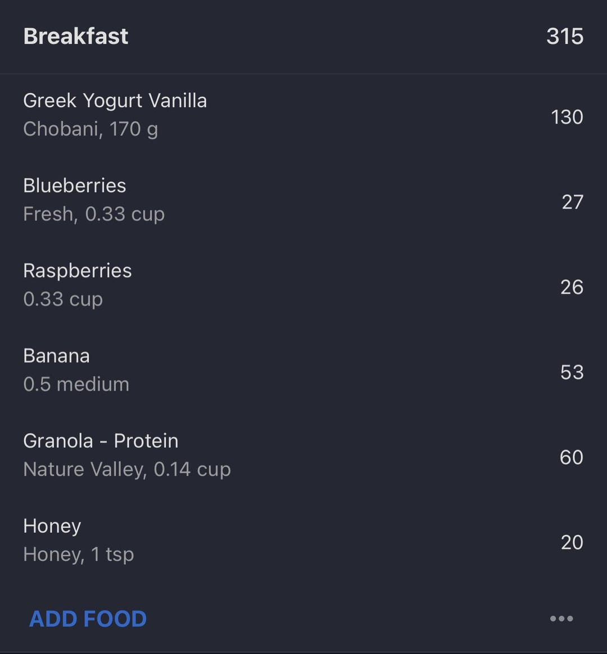Click the 20 calorie value for Honey
This screenshot has width=607, height=654.
click(572, 543)
